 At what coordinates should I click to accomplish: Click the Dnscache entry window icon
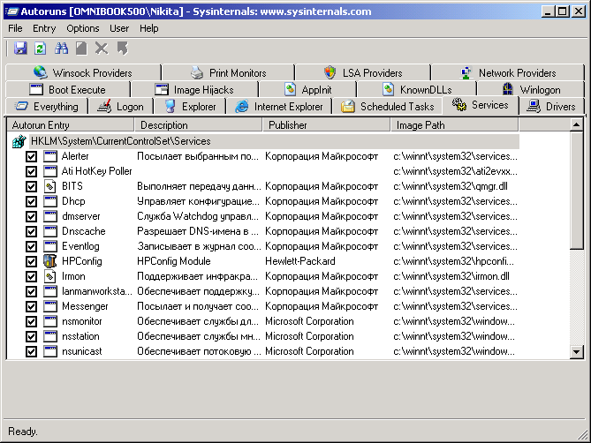click(49, 231)
